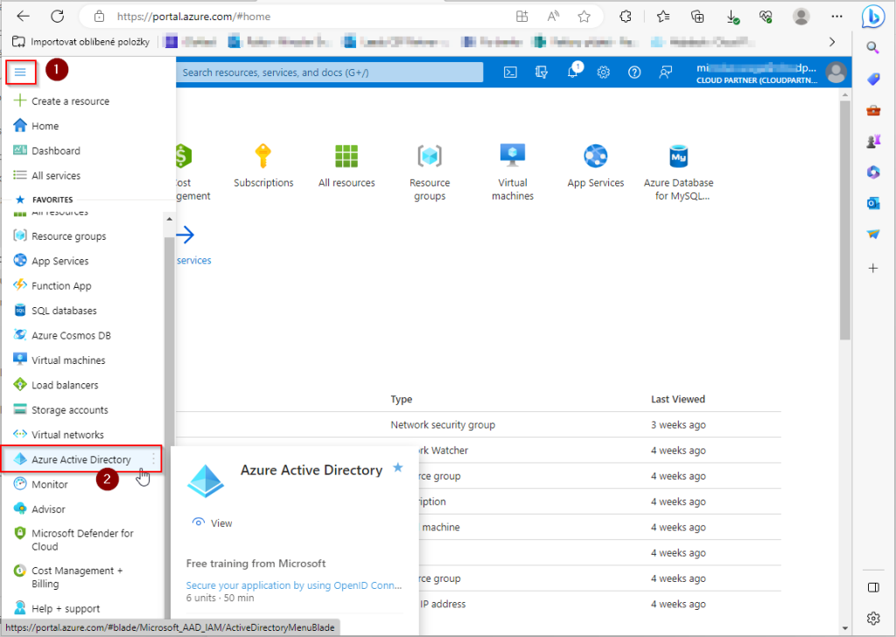Open the three-dot options beside Azure Active Directory

[153, 459]
